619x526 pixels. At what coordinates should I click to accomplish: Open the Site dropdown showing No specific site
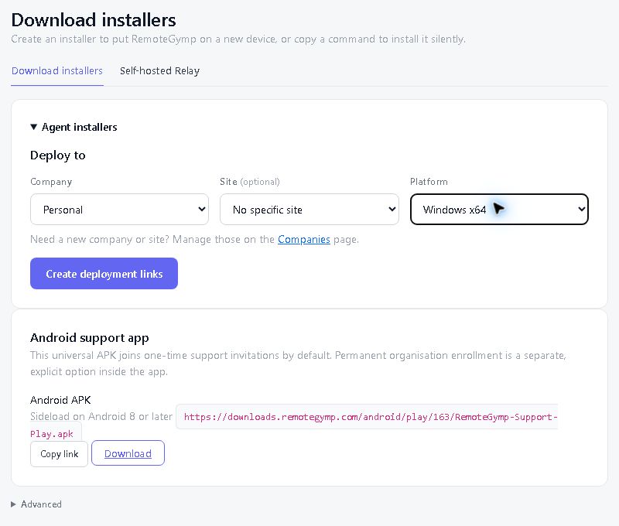[x=309, y=210]
